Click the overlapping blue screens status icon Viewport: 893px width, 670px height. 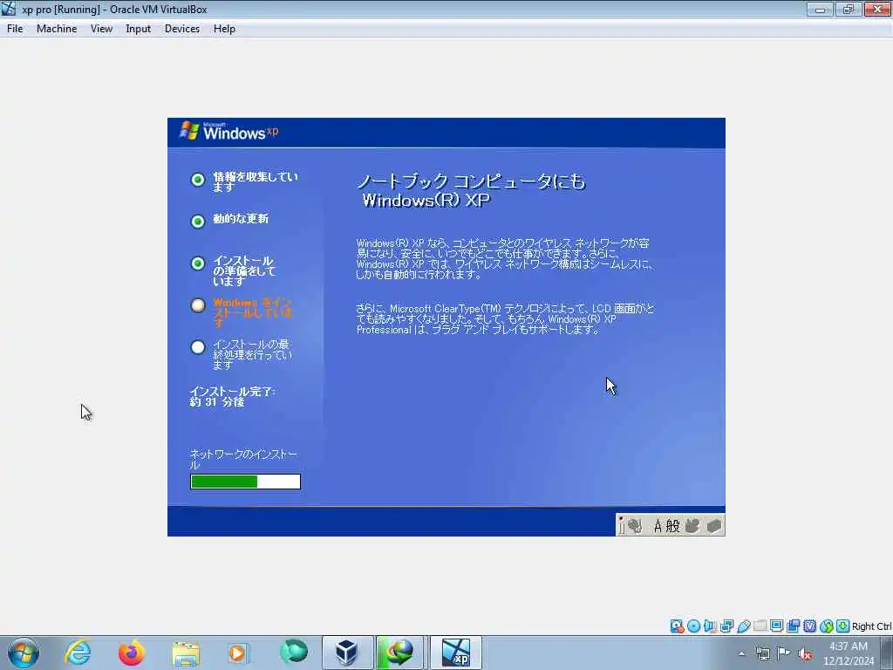(x=793, y=626)
